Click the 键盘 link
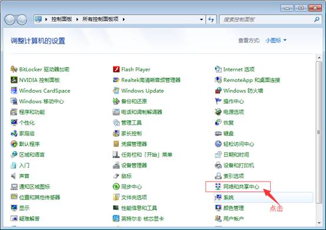Viewport: 326px width, 230px height. [x=228, y=133]
